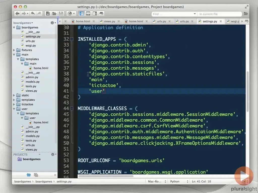Close the sidebar with its bottom X
The width and height of the screenshot is (258, 193).
click(55, 175)
